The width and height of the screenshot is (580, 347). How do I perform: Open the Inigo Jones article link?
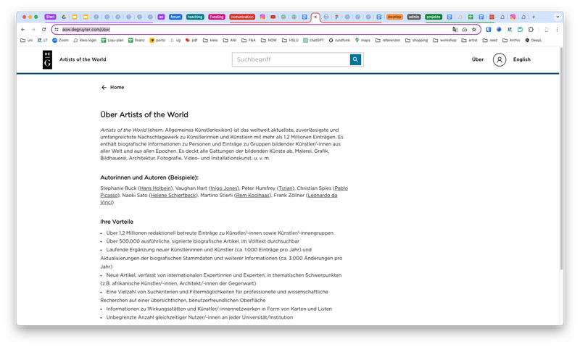pos(224,188)
